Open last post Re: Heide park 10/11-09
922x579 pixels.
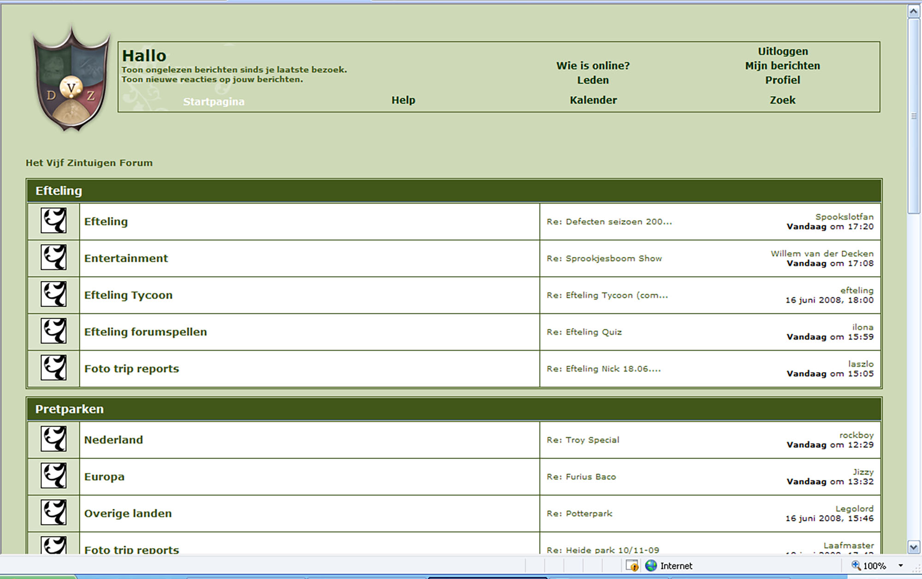coord(603,550)
